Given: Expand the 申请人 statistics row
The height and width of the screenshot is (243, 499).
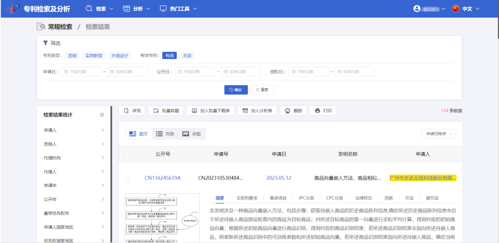Looking at the screenshot, I should click(x=74, y=130).
